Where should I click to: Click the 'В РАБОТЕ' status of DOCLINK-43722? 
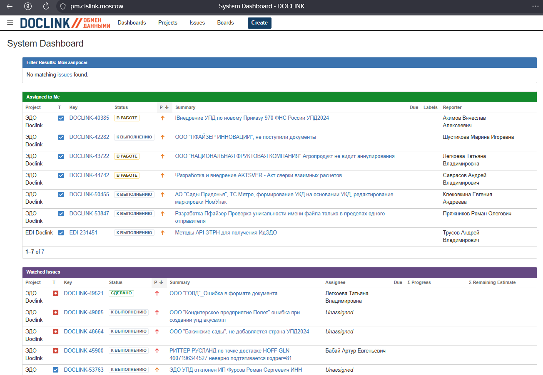(x=127, y=156)
